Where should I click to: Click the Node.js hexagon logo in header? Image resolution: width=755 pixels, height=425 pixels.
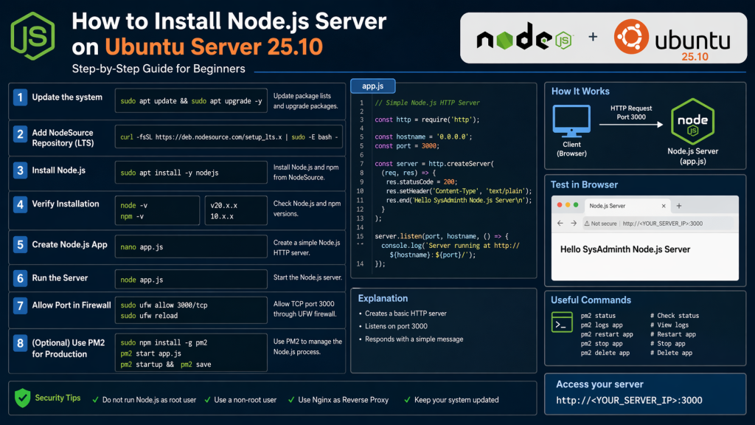31,34
